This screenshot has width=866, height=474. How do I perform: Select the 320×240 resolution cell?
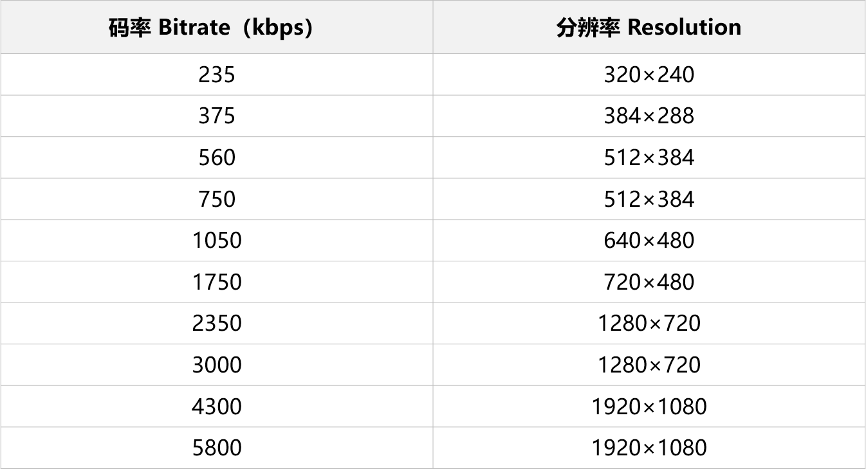coord(649,75)
